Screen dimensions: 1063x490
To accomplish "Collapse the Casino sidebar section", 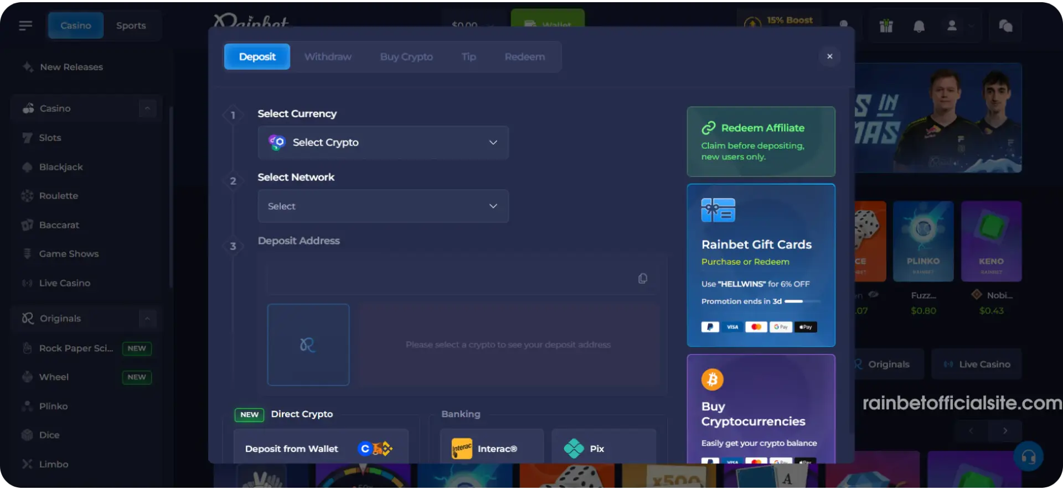I will click(147, 108).
